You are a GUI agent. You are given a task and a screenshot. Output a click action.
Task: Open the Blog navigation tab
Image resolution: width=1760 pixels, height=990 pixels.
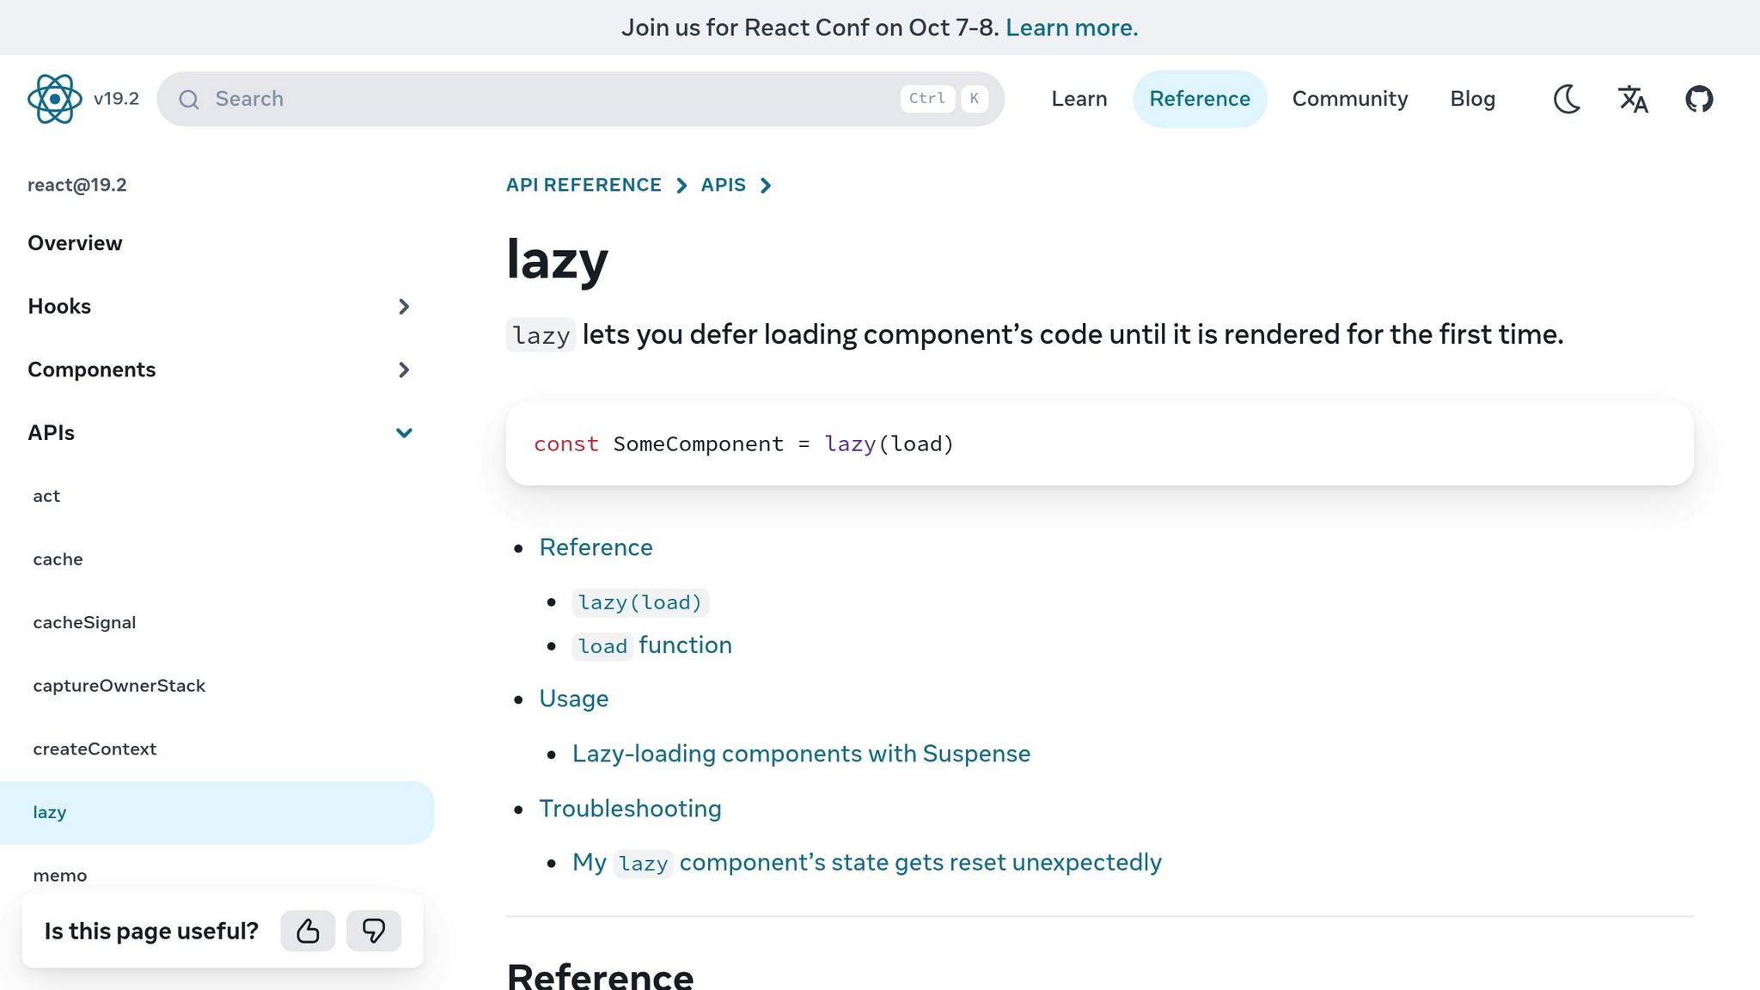click(x=1472, y=99)
